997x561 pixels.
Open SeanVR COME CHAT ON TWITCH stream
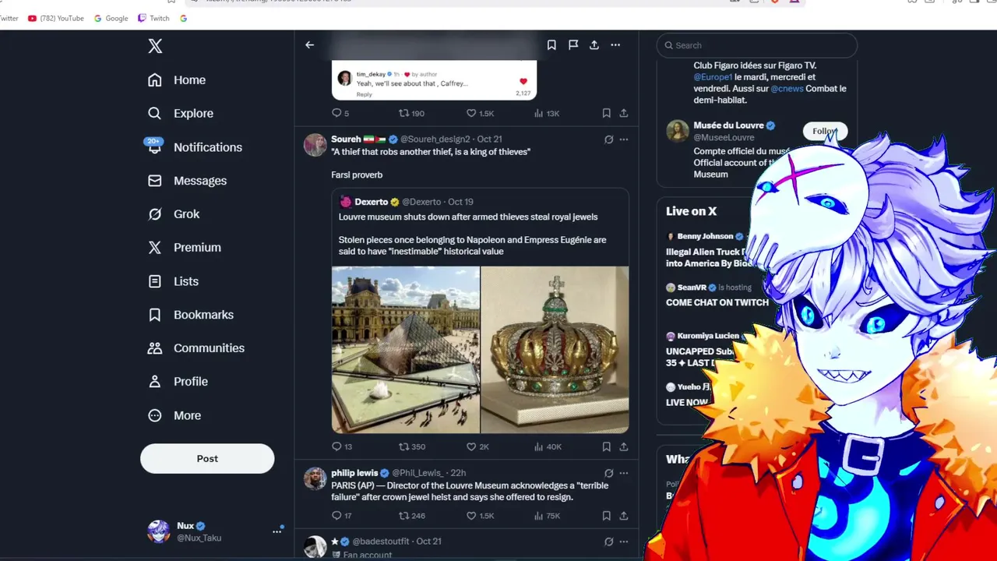point(717,295)
